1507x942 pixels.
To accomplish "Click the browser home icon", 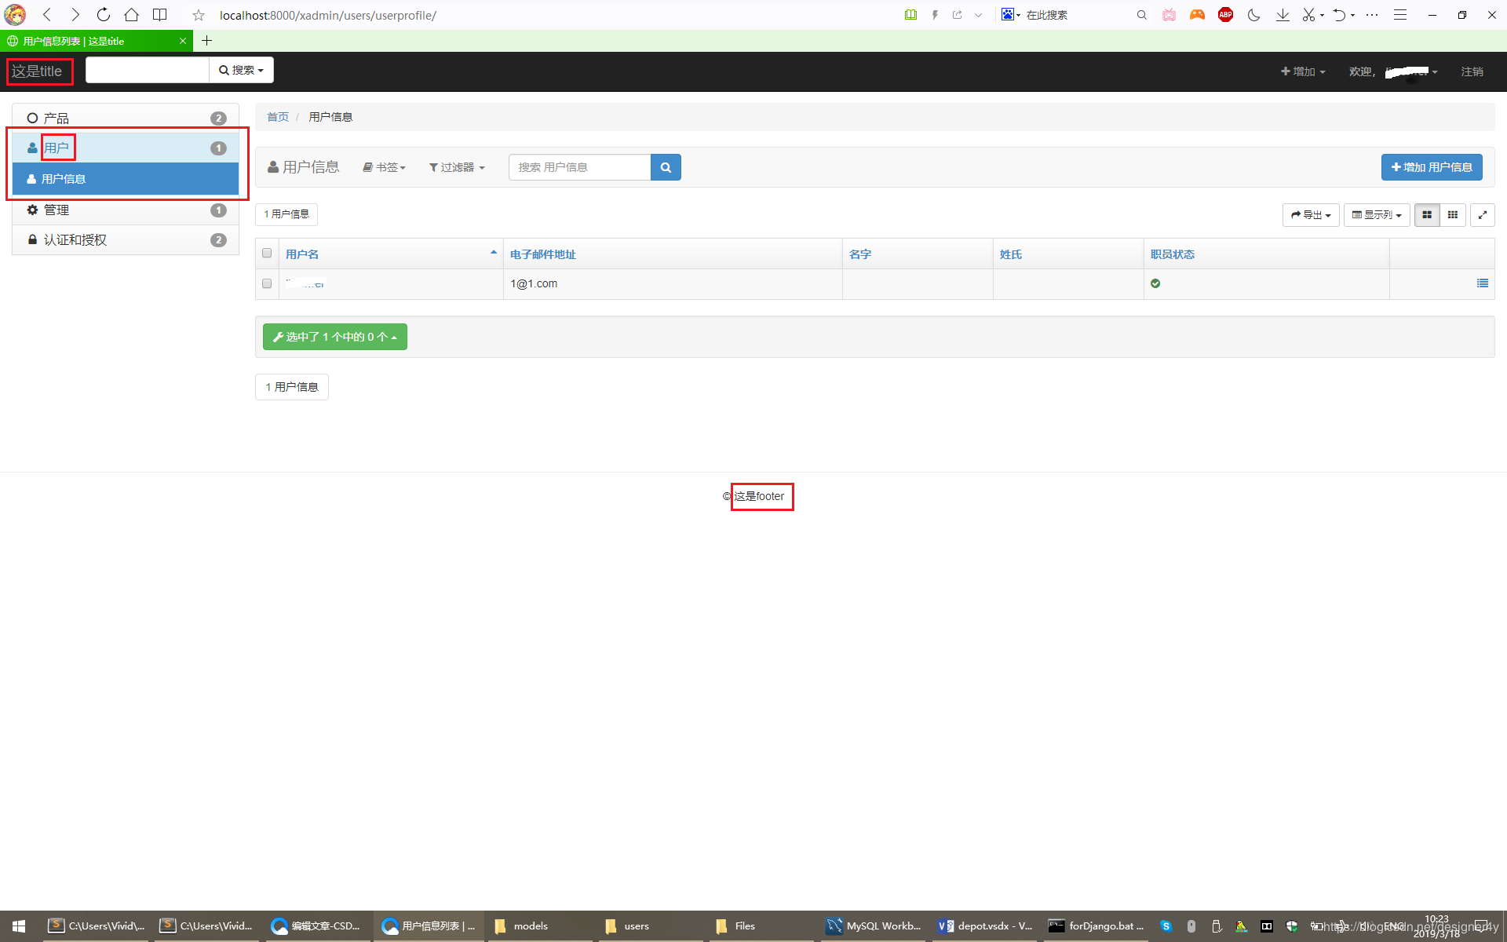I will pyautogui.click(x=131, y=15).
